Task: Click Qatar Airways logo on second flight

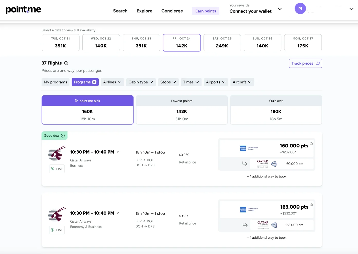Action: click(57, 214)
